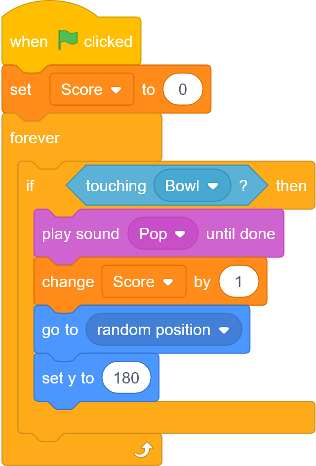Click the 'play sound' block text
The image size is (316, 466).
80,234
